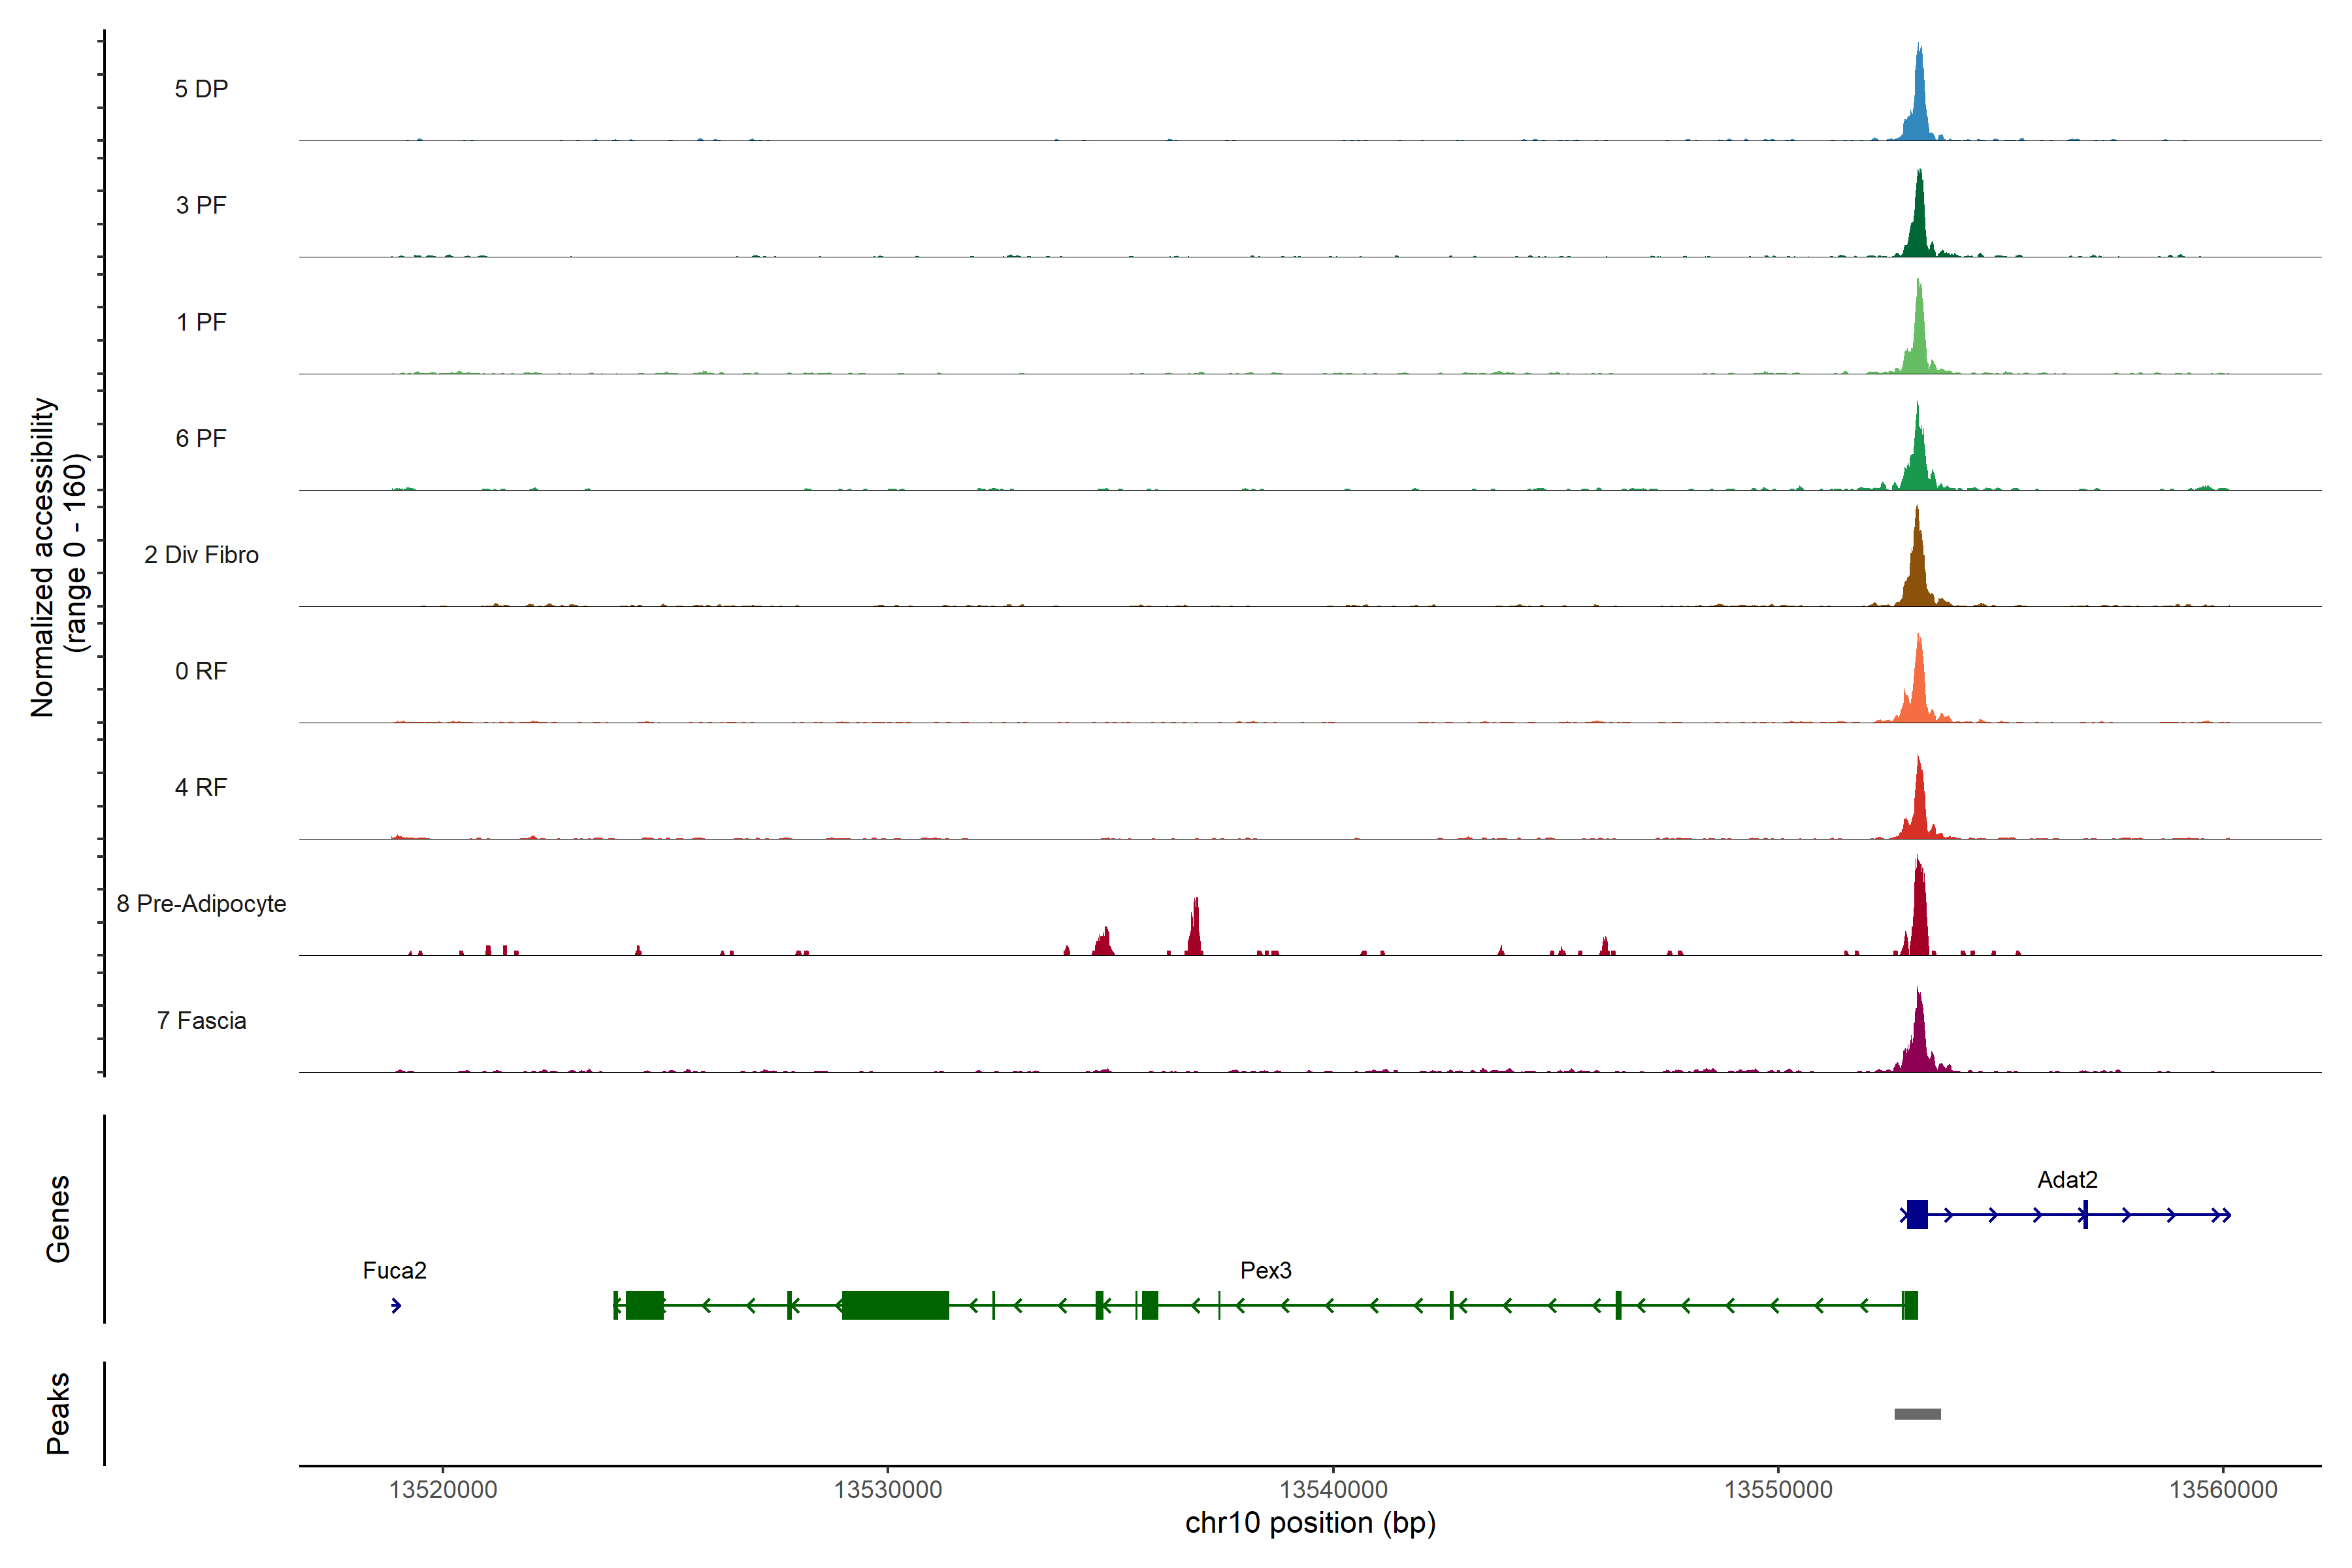Click the 8 Pre-Adipocyte track label
The image size is (2352, 1568).
201,903
